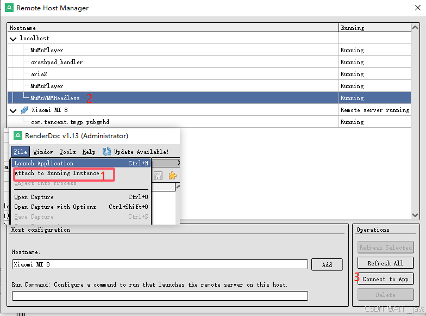The width and height of the screenshot is (426, 316).
Task: Click the save floppy disk icon
Action: pyautogui.click(x=158, y=175)
